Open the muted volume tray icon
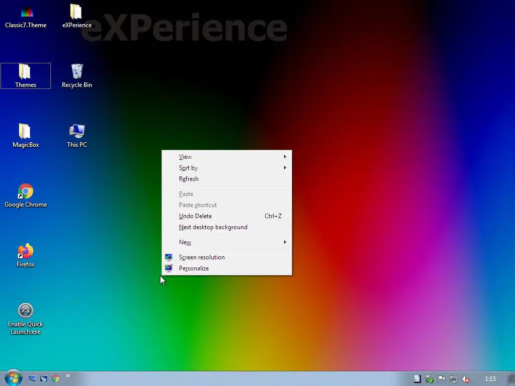The height and width of the screenshot is (386, 515). click(465, 379)
